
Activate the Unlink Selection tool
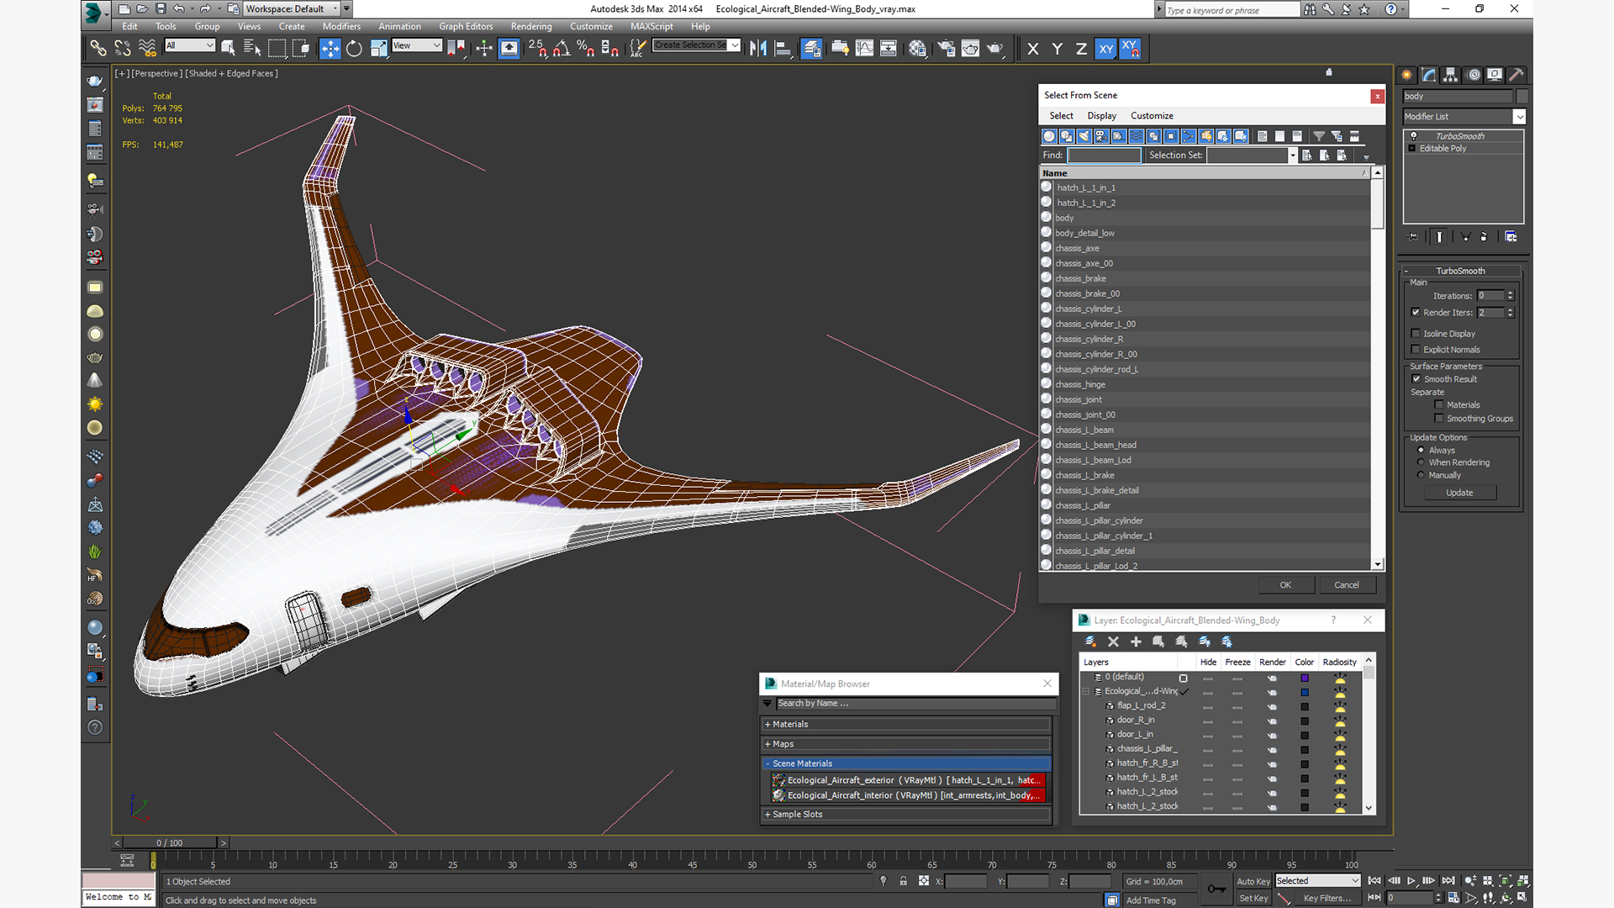123,49
